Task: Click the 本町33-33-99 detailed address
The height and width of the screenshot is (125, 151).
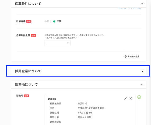Action: click(x=85, y=113)
